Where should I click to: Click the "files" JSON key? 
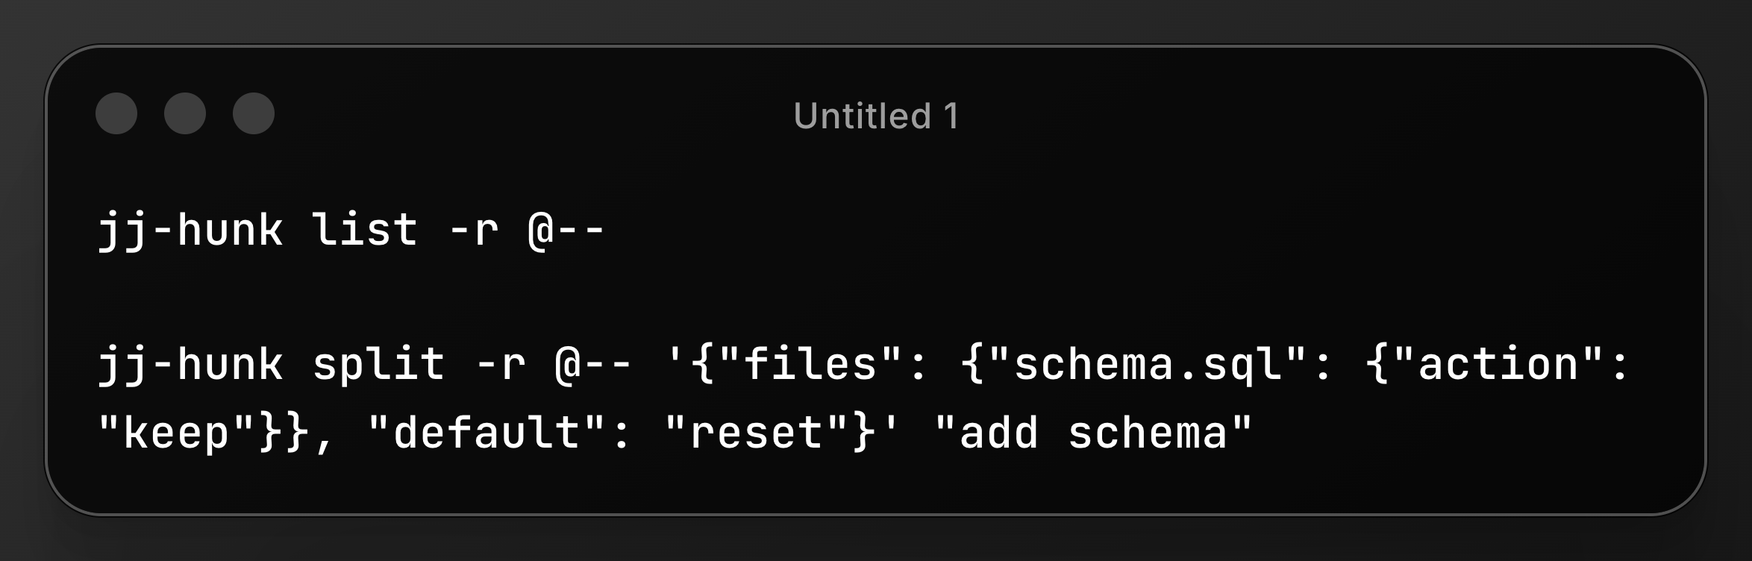(809, 365)
